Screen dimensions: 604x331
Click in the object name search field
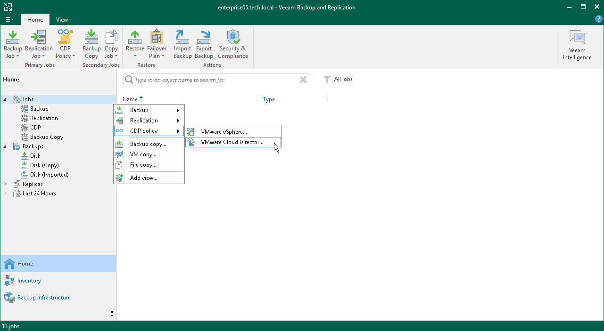pyautogui.click(x=216, y=80)
